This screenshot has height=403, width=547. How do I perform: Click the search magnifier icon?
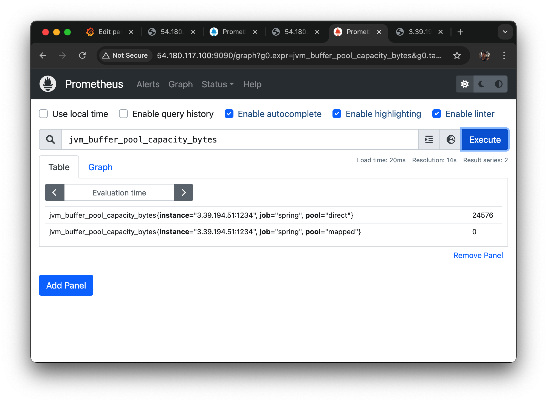point(50,139)
